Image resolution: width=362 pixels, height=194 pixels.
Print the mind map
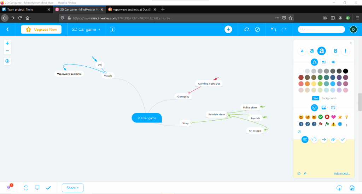[x=352, y=188]
